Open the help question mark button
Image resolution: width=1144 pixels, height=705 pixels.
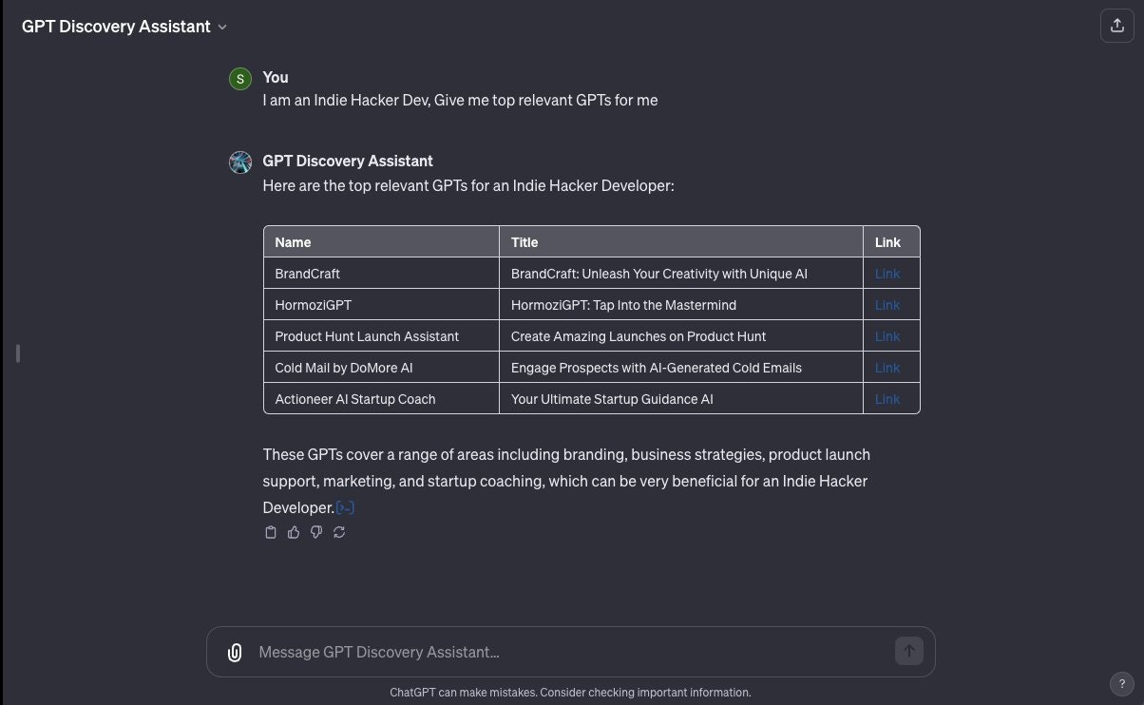[1121, 684]
